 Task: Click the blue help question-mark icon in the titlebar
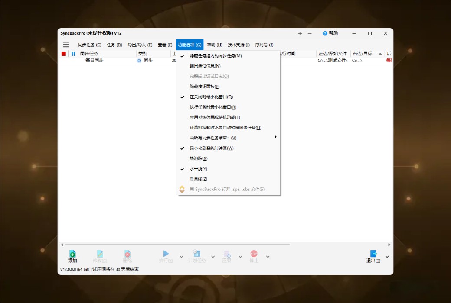tap(325, 33)
